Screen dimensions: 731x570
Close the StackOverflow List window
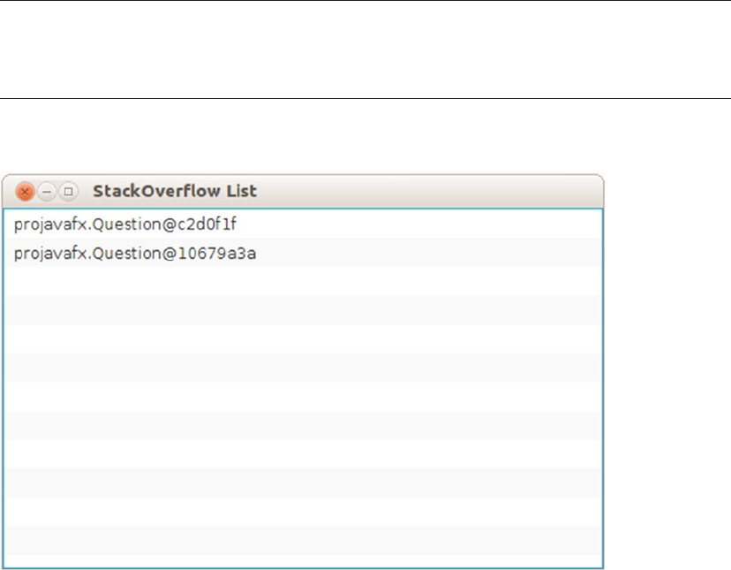25,192
